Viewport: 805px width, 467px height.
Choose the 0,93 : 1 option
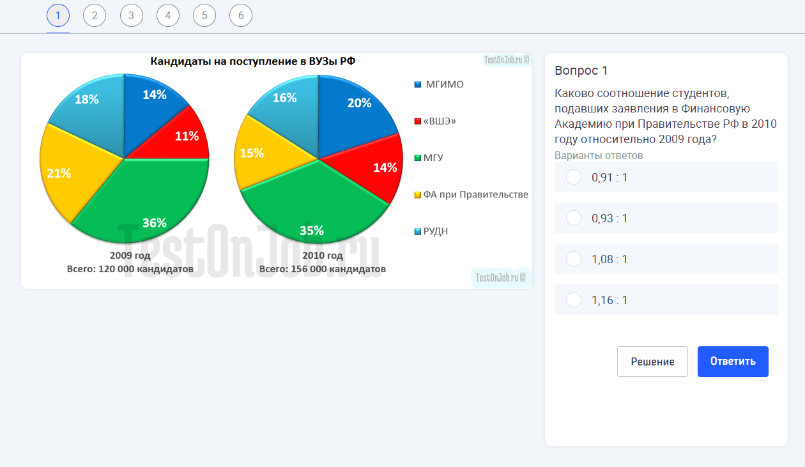[x=574, y=218]
